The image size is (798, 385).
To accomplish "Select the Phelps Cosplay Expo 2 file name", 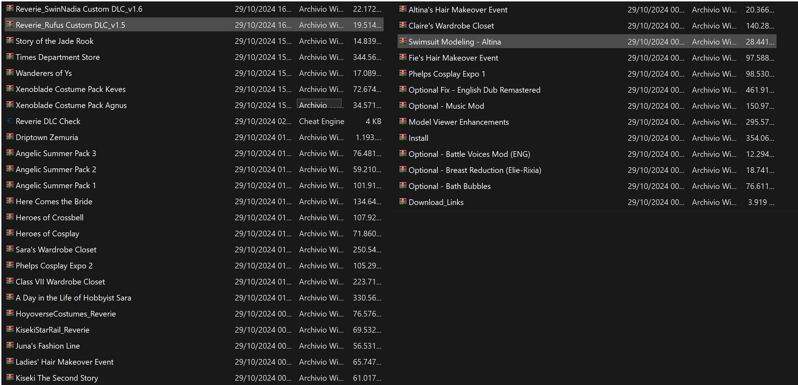I will [54, 266].
